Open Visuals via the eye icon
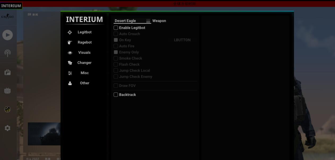Image resolution: width=335 pixels, height=160 pixels. coord(70,53)
